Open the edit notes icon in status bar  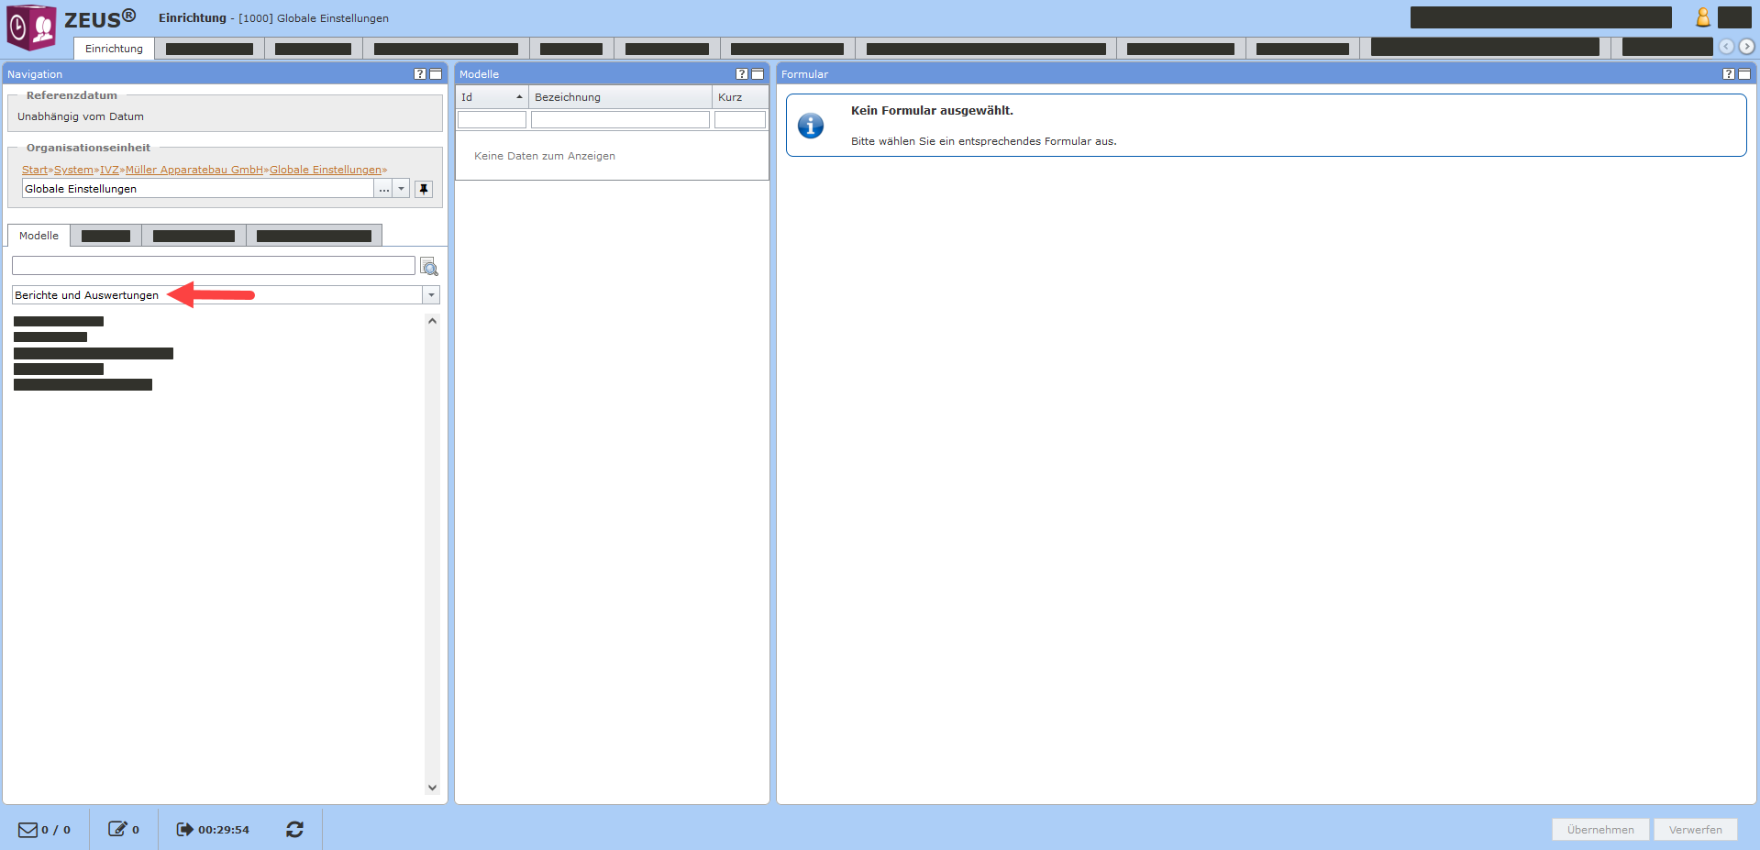click(117, 830)
